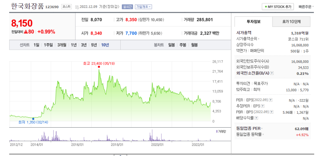Click the 2020/01 label on the chart axis
The width and height of the screenshot is (318, 156).
pyautogui.click(x=158, y=145)
